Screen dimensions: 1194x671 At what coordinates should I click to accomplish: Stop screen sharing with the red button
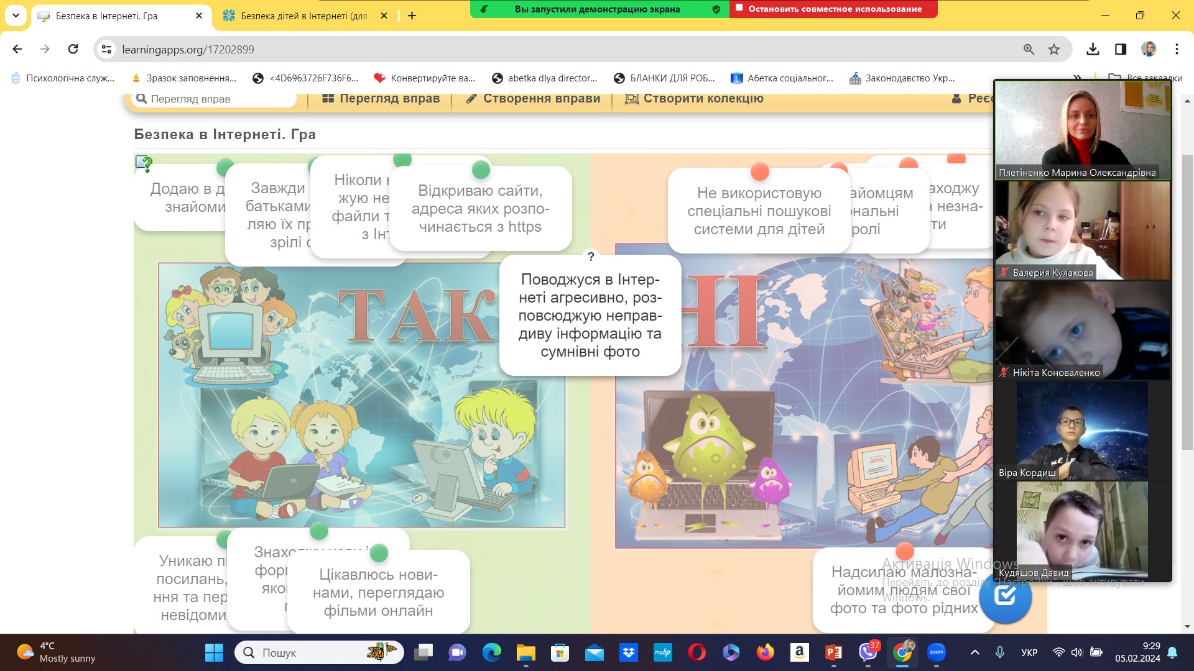833,9
